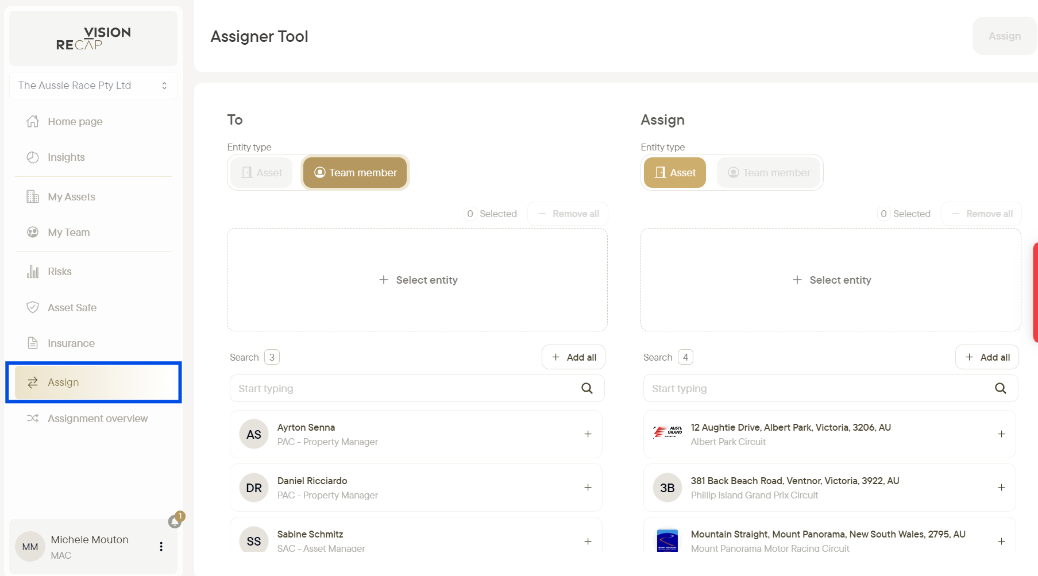Click Remove all in To panel

point(568,214)
